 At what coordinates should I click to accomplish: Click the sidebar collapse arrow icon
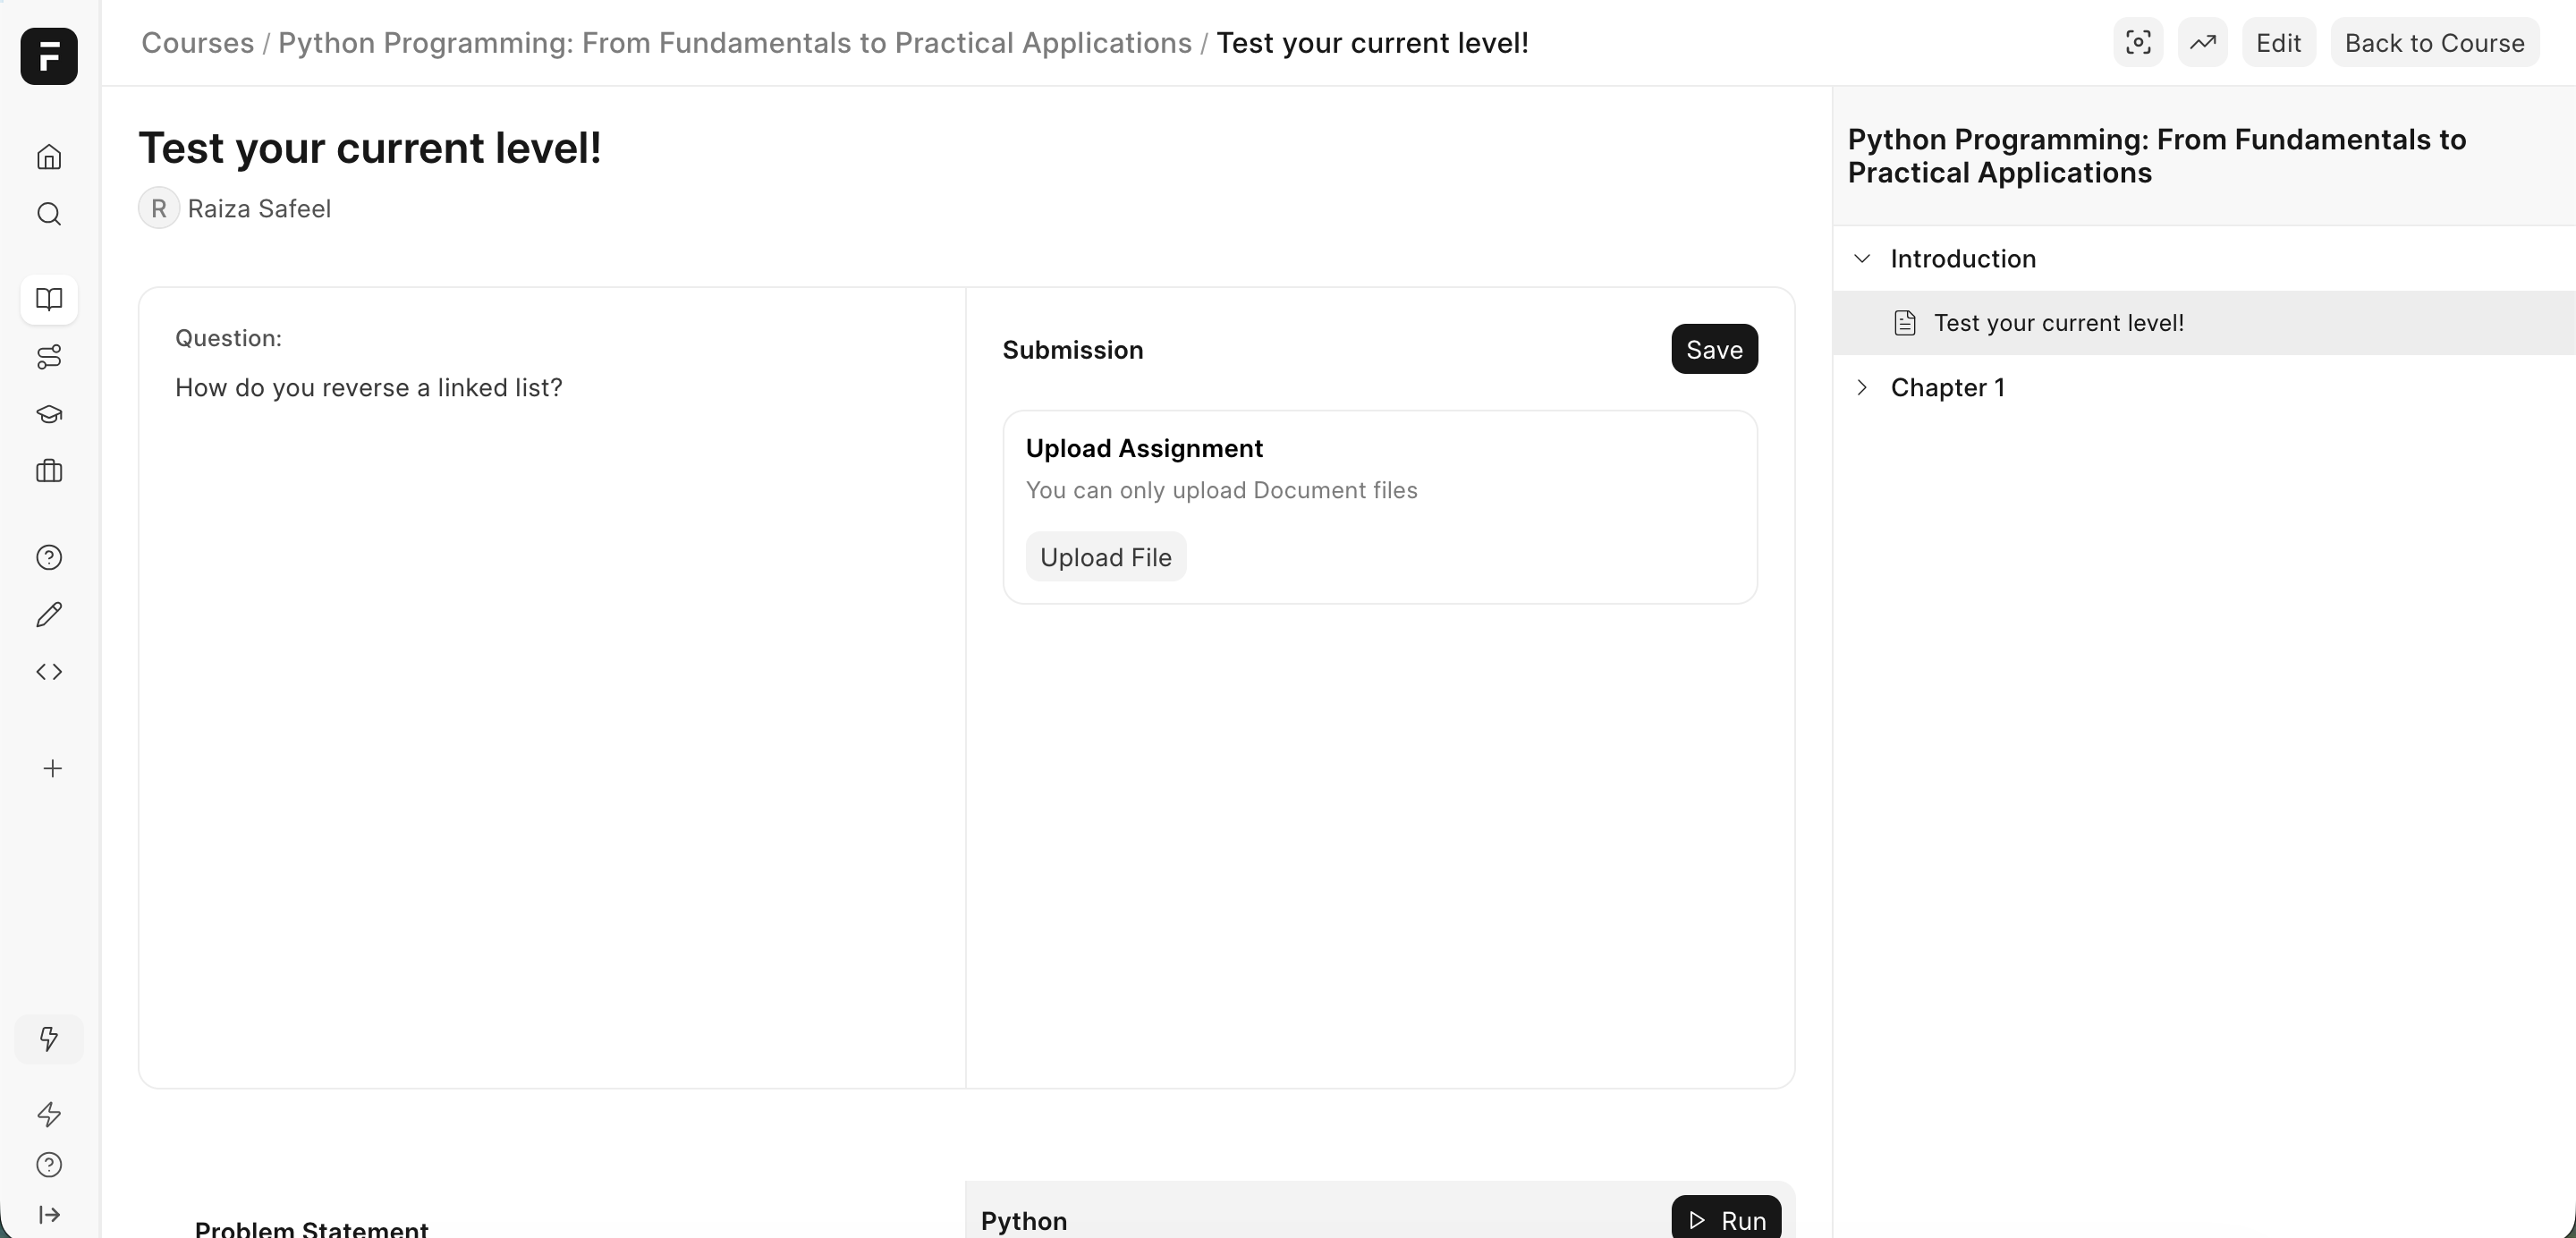point(49,1215)
